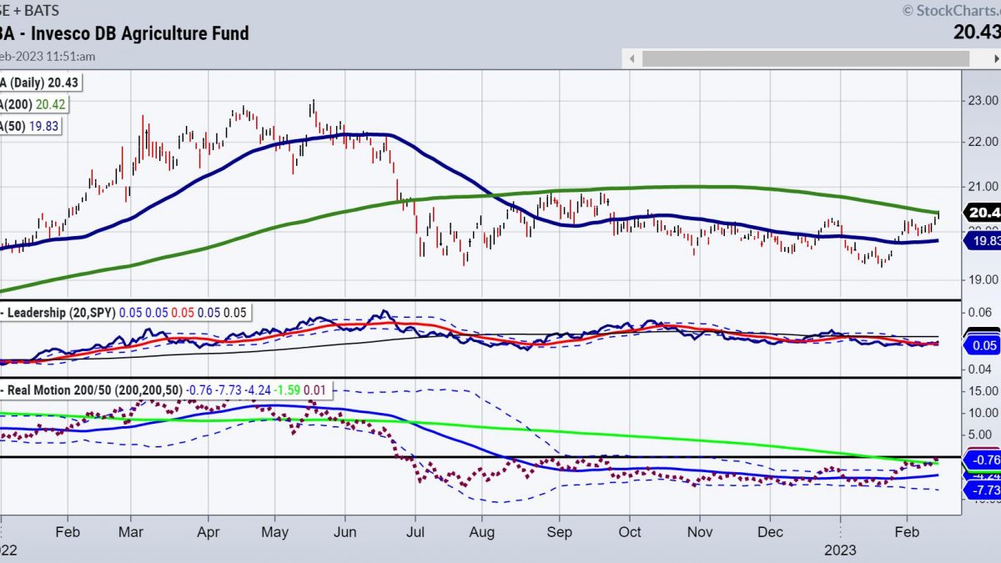Click the 19.00 price axis label
The height and width of the screenshot is (563, 1001).
(984, 280)
